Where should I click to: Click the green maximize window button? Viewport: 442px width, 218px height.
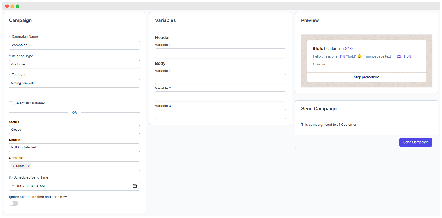click(18, 6)
